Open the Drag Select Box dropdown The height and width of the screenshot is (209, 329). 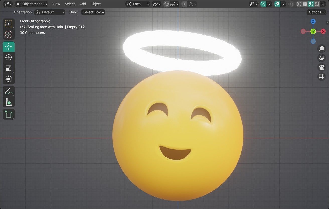tap(93, 12)
